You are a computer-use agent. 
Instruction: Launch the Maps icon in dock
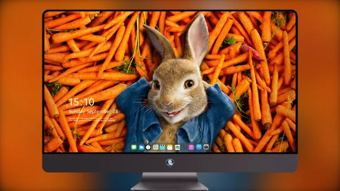pyautogui.click(x=155, y=147)
